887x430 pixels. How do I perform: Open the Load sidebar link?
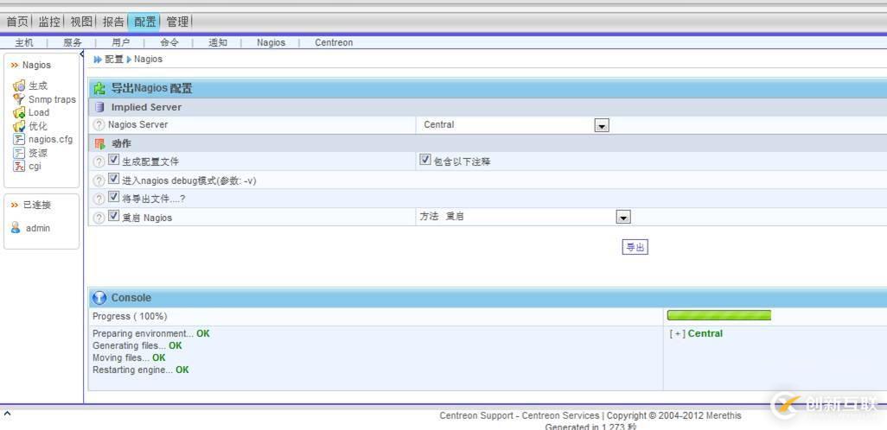click(x=39, y=112)
